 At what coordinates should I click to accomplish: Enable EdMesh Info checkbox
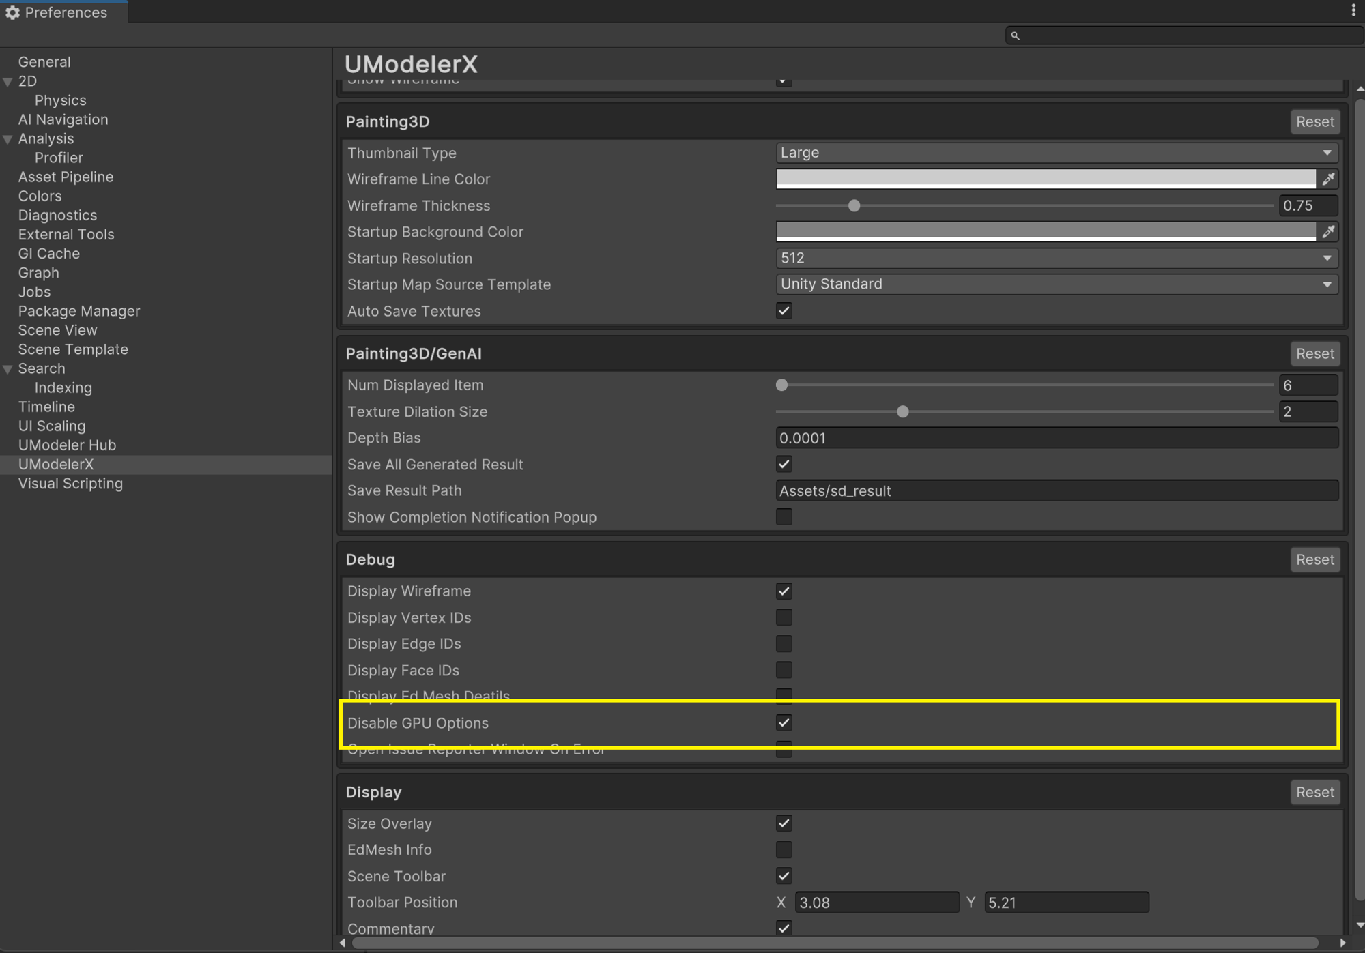784,850
